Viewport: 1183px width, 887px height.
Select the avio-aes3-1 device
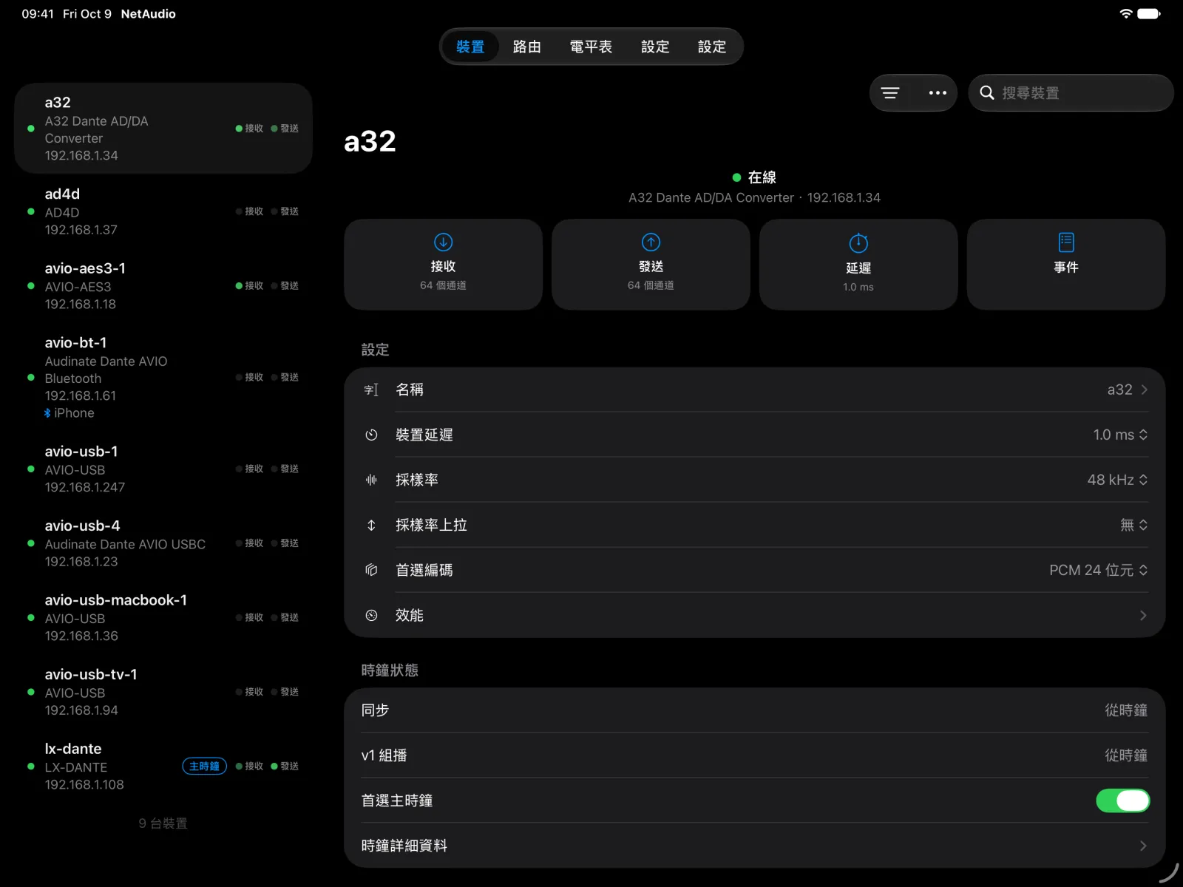[163, 286]
